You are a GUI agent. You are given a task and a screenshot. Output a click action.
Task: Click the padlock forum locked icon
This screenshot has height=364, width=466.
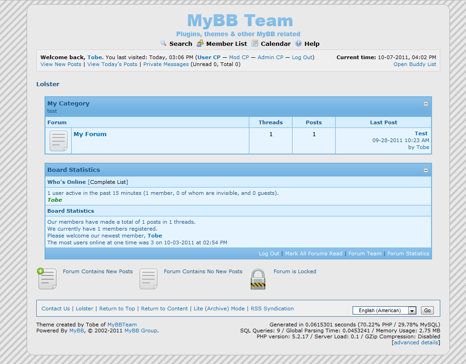(258, 279)
